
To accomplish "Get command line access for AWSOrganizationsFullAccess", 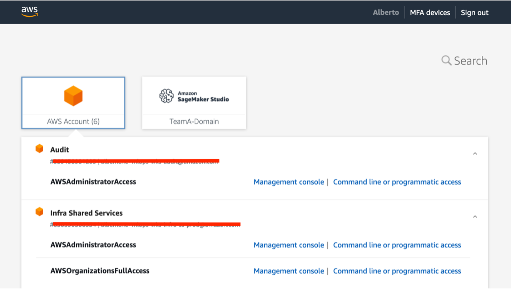I will 397,271.
